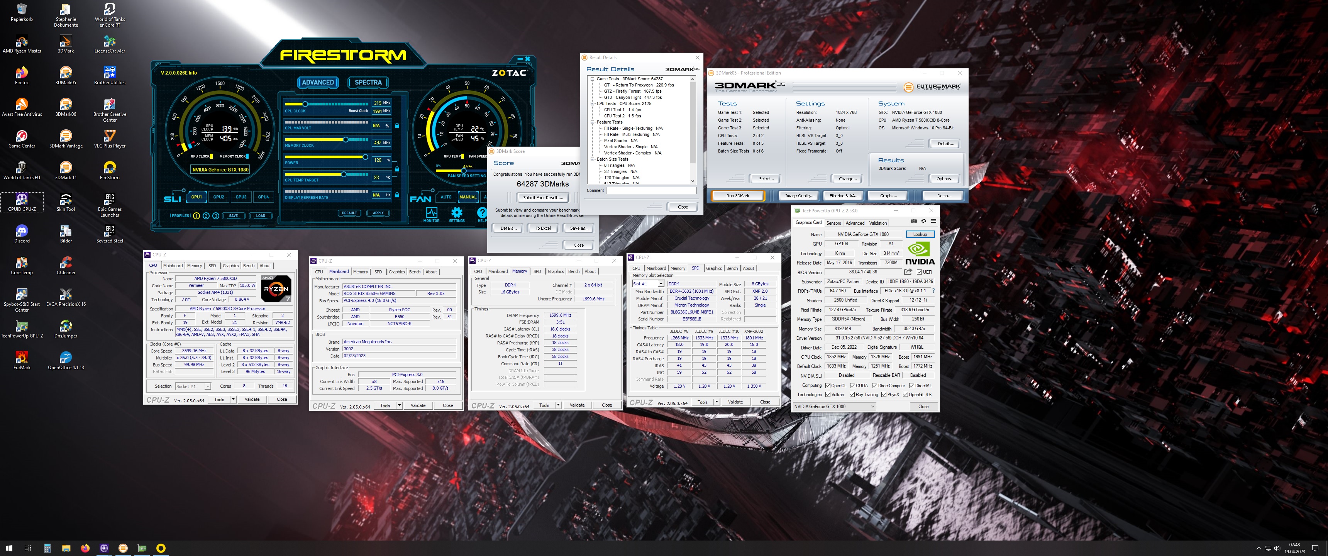Open the Slot #1 memory slot dropdown

pyautogui.click(x=648, y=284)
